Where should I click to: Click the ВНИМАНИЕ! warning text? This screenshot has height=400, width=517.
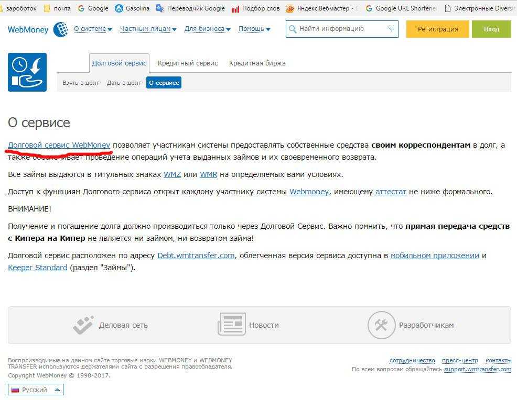[30, 209]
